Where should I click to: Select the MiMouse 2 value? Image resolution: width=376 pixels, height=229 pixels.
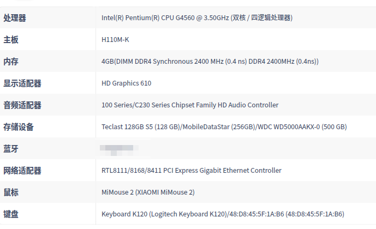[148, 192]
